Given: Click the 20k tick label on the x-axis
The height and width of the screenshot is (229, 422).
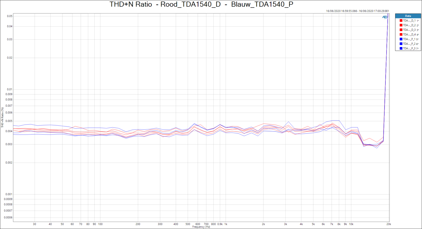Looking at the screenshot, I should tap(389, 224).
